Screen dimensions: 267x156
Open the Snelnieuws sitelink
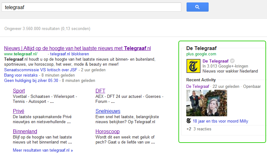click(108, 111)
